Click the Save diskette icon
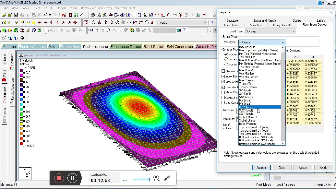Image resolution: width=336 pixels, height=189 pixels. [16, 15]
